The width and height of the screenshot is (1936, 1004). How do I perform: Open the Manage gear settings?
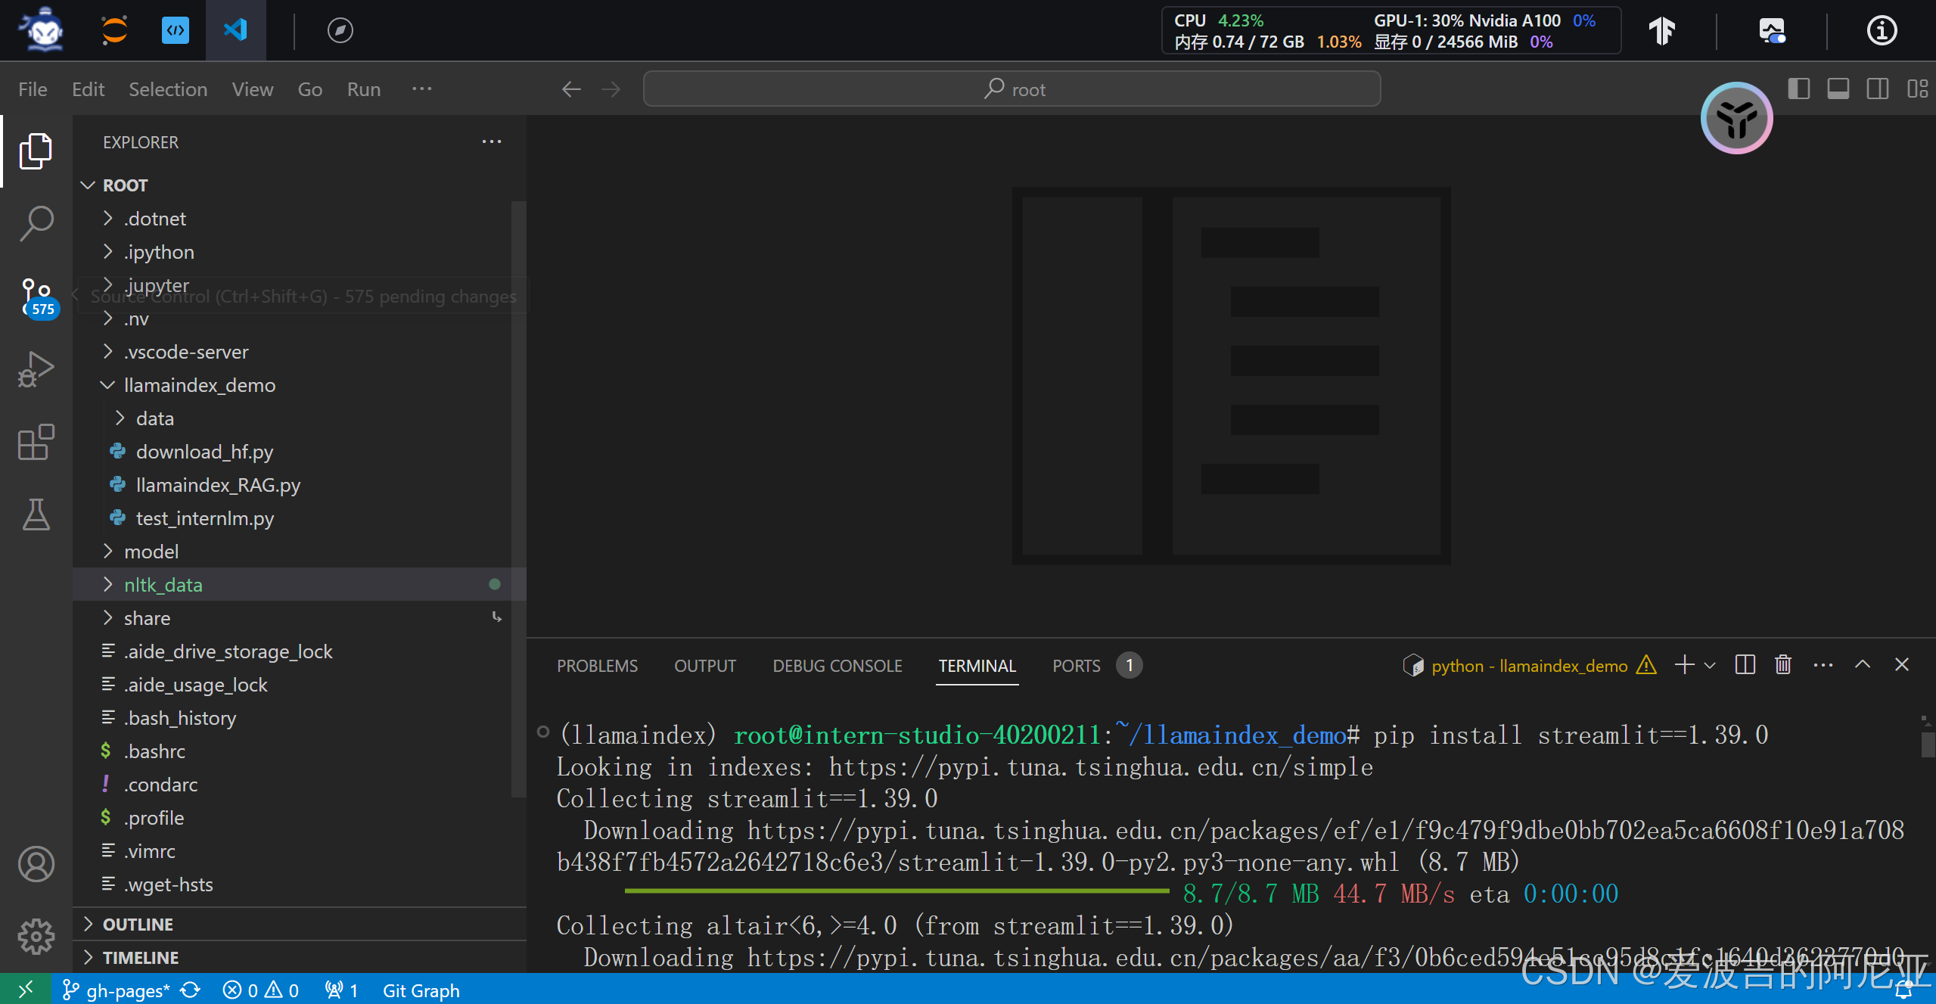(x=36, y=937)
